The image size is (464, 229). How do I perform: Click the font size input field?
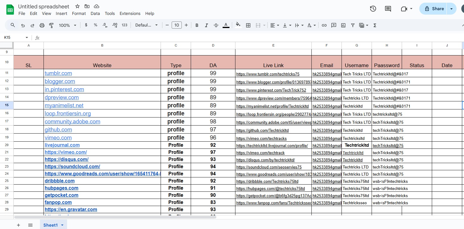[x=177, y=25]
